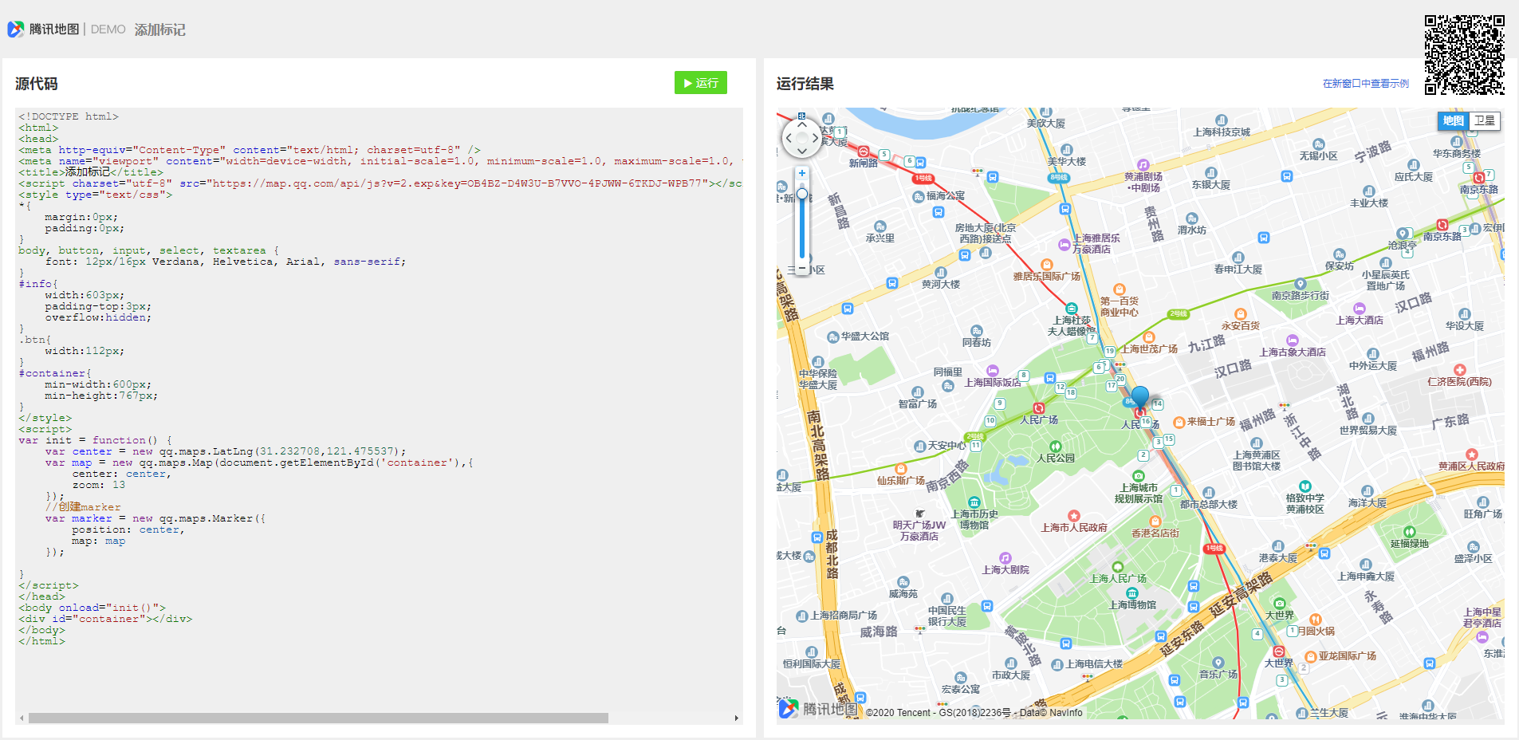Click the 华盛大公馆 map label
This screenshot has height=740, width=1519.
(865, 337)
